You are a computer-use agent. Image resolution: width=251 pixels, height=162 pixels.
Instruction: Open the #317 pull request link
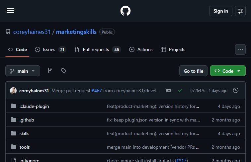pos(181,160)
